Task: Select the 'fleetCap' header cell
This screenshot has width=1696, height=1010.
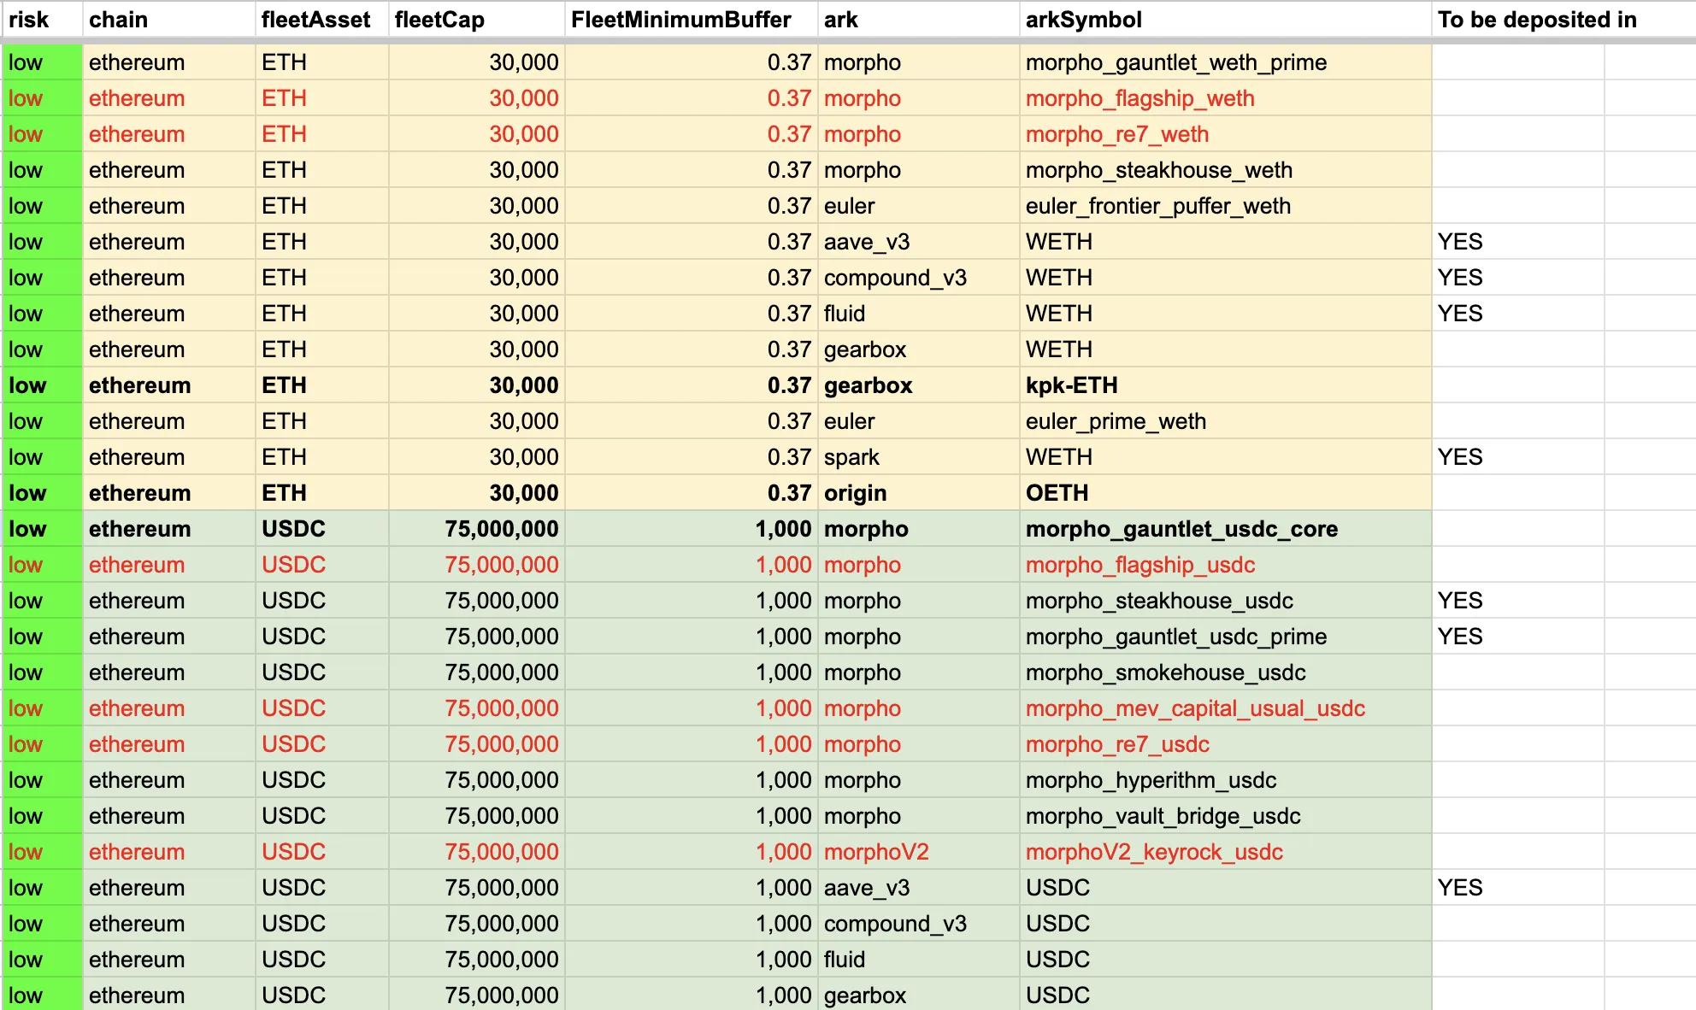Action: 439,20
